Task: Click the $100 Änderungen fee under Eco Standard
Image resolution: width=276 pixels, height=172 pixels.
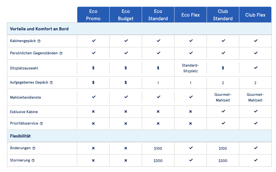Action: pos(158,148)
